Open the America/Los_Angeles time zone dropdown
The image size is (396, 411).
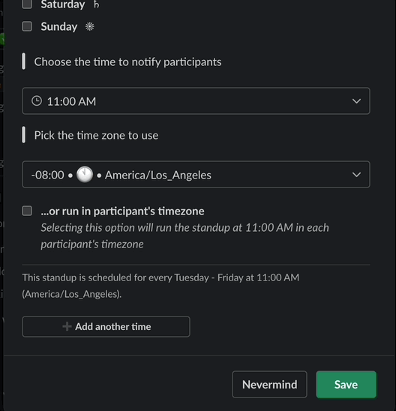coord(196,175)
